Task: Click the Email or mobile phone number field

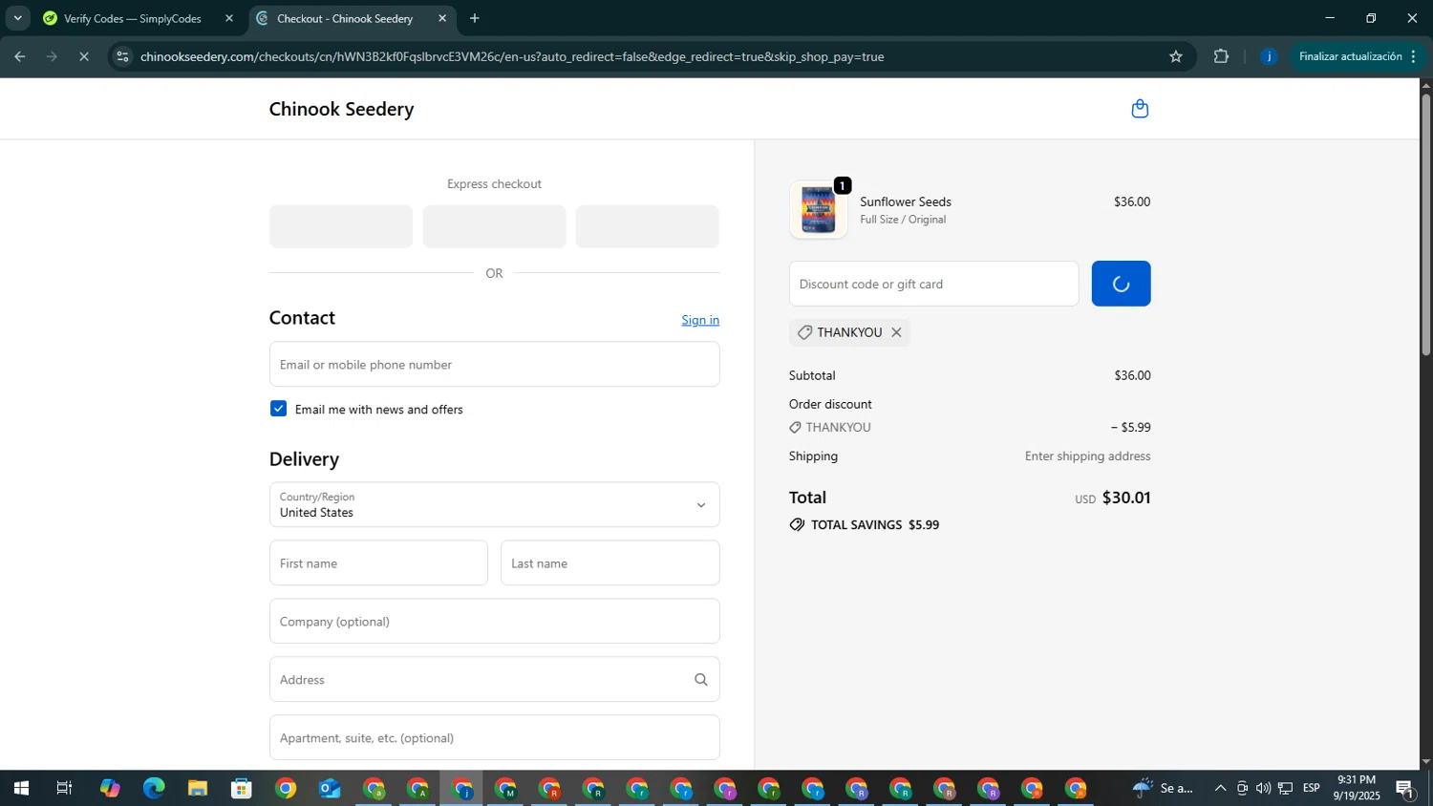Action: coord(494,364)
